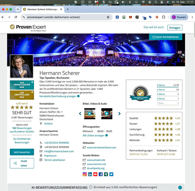Open Chrome three-dot menu
The height and width of the screenshot is (191, 195).
(x=192, y=17)
